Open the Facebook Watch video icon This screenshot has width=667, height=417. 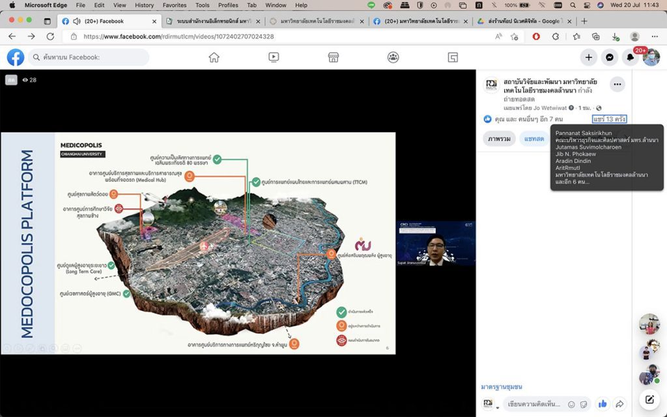(x=274, y=57)
